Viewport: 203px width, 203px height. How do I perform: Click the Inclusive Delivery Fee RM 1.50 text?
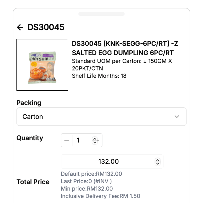100,196
